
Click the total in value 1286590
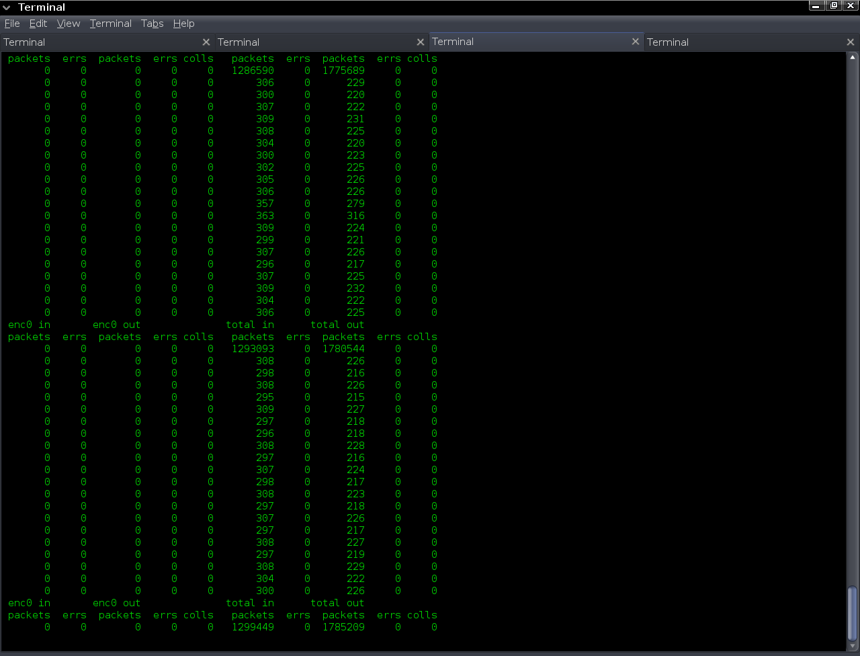coord(253,71)
